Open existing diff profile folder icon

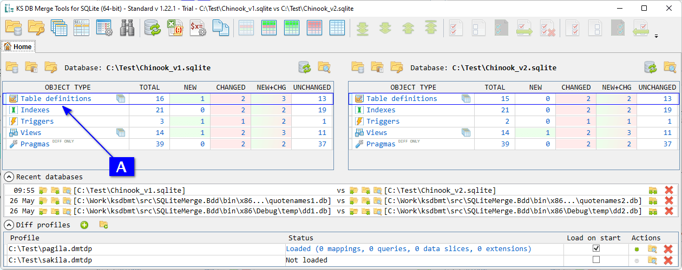(103, 225)
